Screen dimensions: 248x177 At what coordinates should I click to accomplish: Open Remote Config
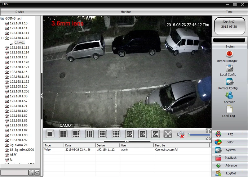229,82
